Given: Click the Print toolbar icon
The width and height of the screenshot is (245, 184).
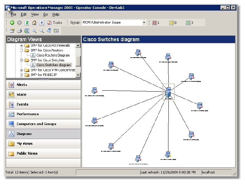Looking at the screenshot, I should [19, 31].
